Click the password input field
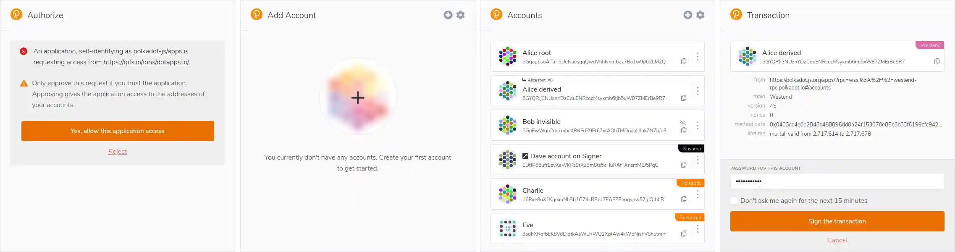 (837, 181)
